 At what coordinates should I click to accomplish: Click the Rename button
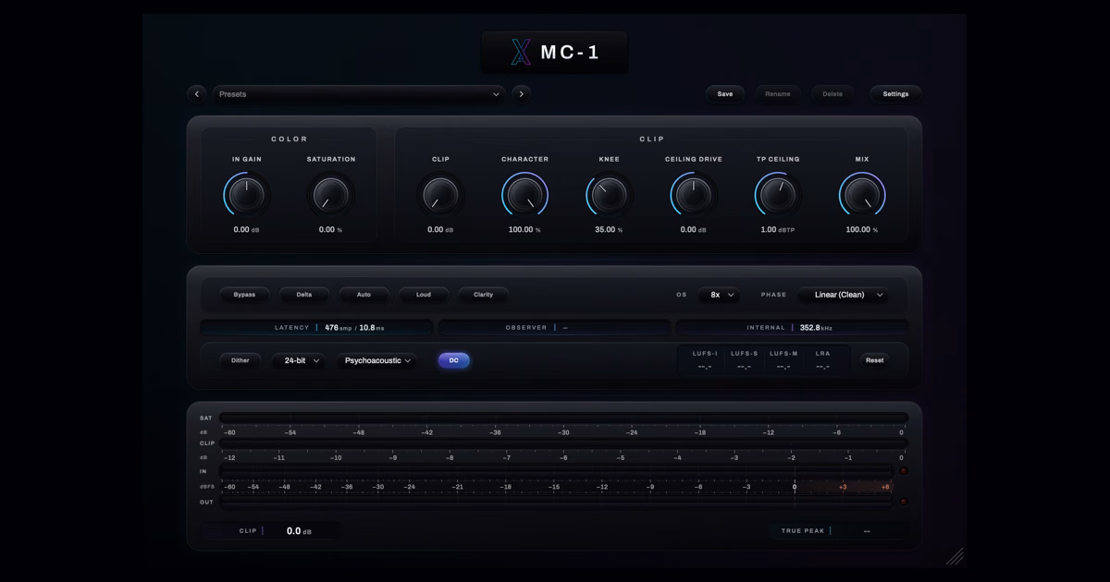[x=778, y=93]
